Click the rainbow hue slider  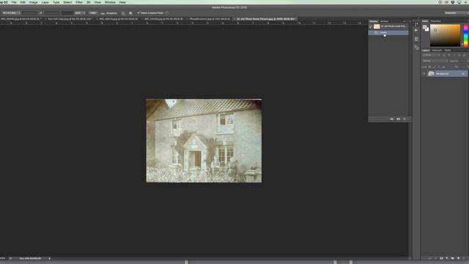tap(465, 35)
